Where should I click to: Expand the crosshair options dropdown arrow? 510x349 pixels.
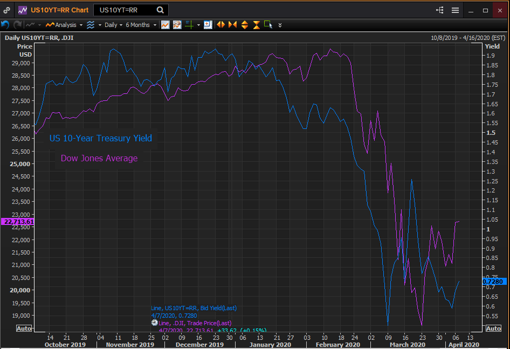pos(198,25)
